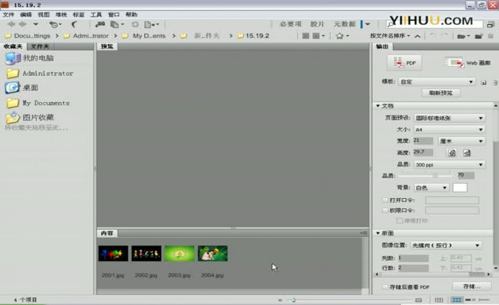Viewport: 499px width, 305px height.
Task: Switch to the 文件夹 tab
Action: [x=40, y=46]
